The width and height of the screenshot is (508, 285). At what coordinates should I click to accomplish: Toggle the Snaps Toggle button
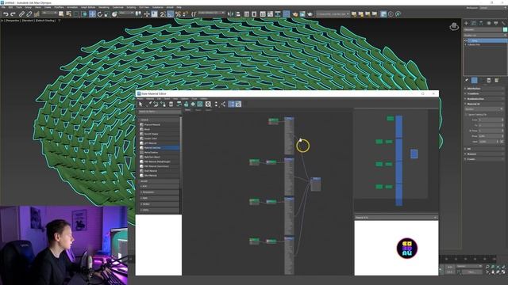pos(162,14)
